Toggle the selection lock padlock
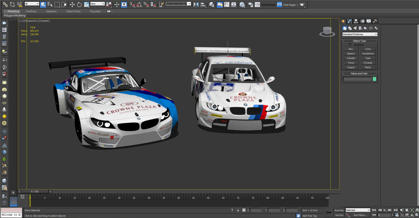The width and height of the screenshot is (419, 218). [x=238, y=210]
